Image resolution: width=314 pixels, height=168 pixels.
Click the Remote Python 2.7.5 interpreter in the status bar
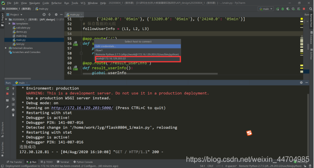270,166
